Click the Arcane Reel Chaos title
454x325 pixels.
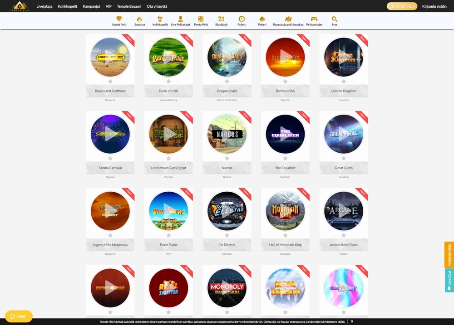(344, 245)
